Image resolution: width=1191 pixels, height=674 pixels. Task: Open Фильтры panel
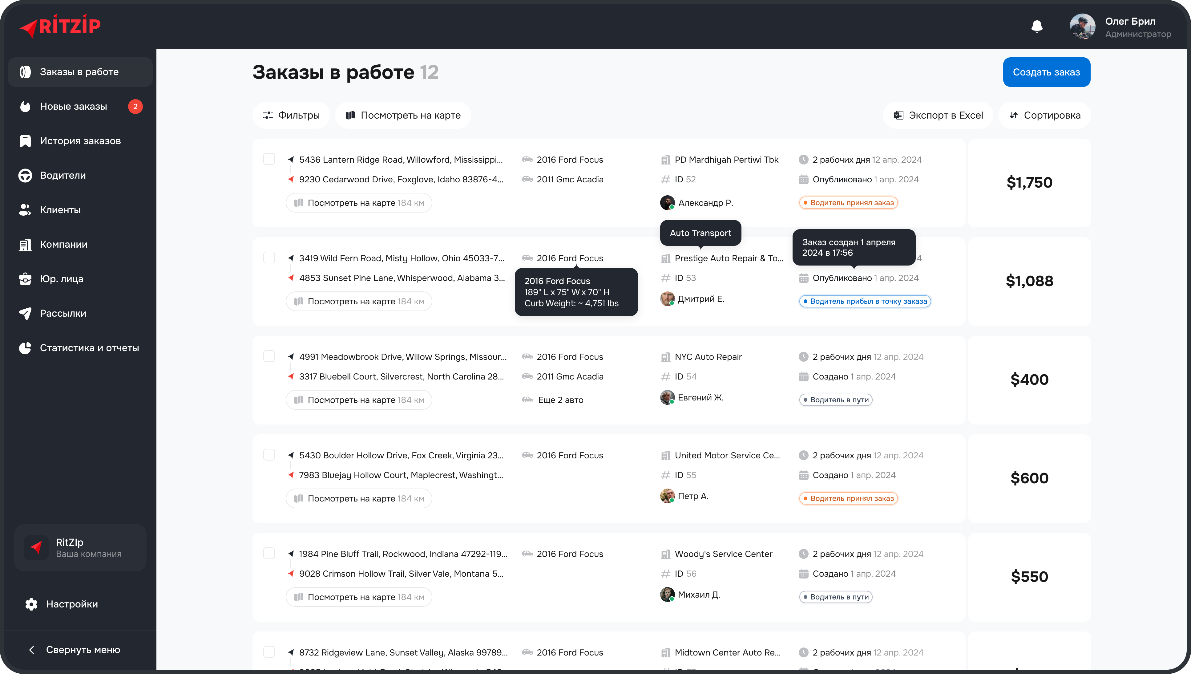click(x=291, y=115)
